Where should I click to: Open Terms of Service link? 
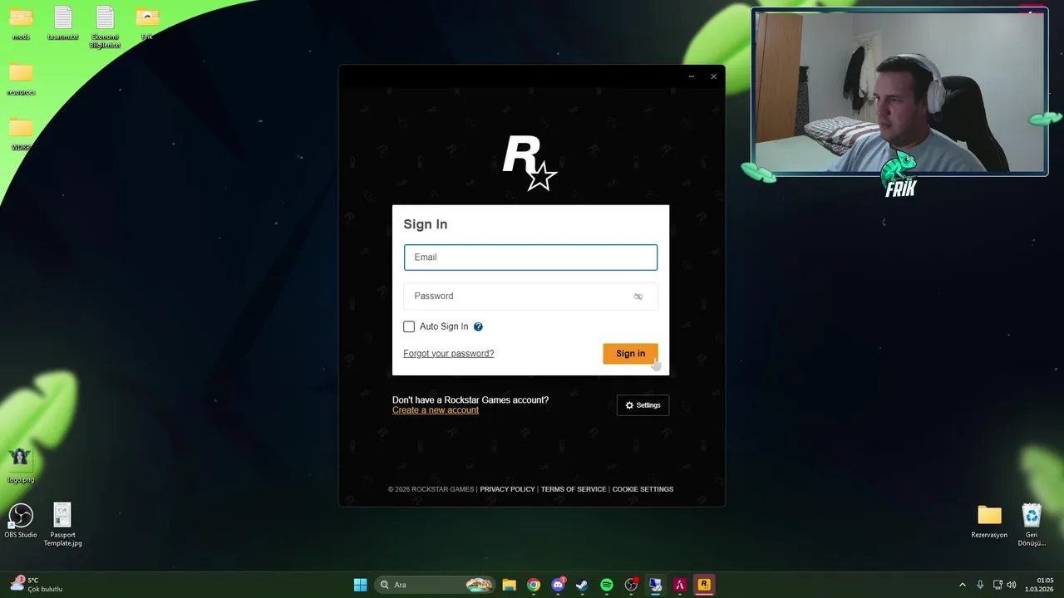coord(574,489)
